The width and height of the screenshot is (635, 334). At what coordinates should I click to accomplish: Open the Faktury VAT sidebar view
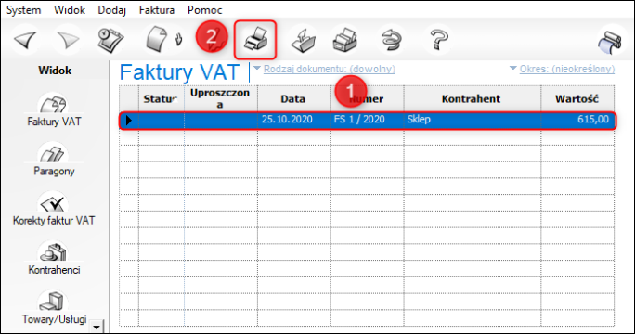coord(54,110)
